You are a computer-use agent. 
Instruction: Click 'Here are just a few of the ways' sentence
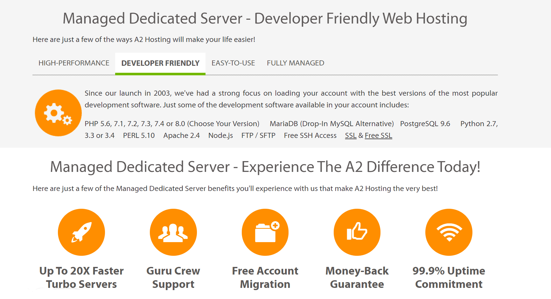[x=144, y=40]
